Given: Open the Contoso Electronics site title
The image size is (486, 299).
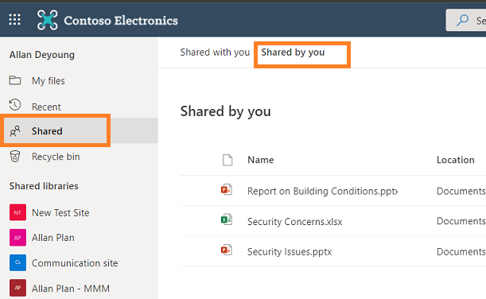Looking at the screenshot, I should coord(121,21).
